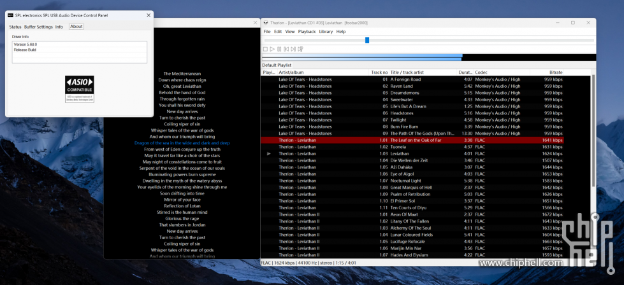Pause the current track in foobar2000
This screenshot has width=624, height=285.
(x=279, y=49)
